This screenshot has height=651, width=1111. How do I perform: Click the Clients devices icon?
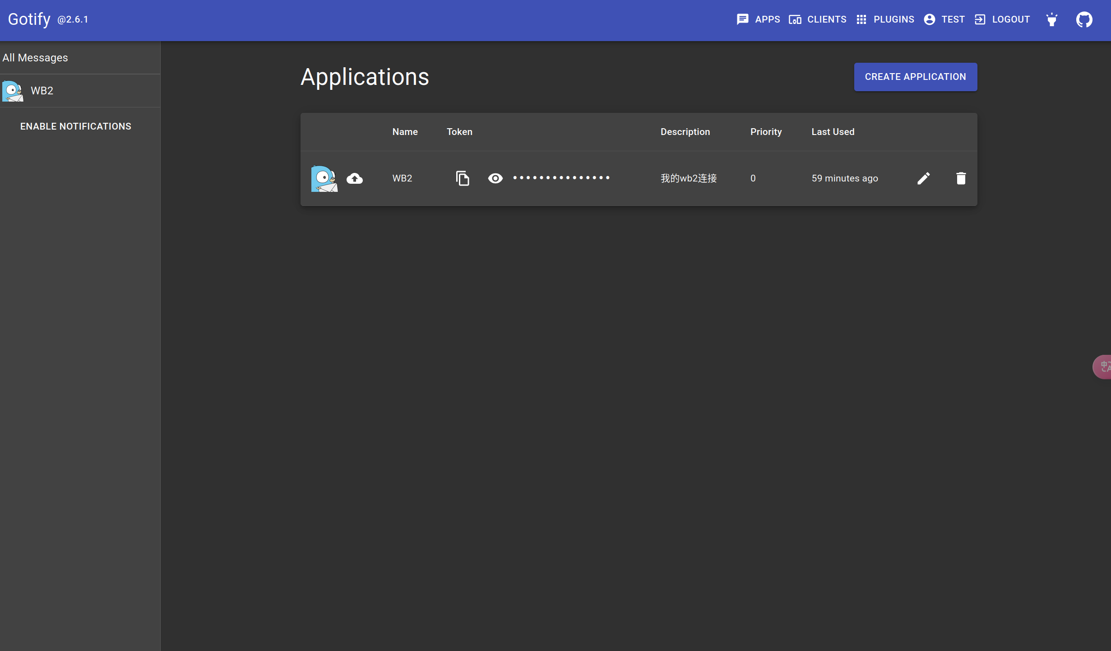(795, 19)
